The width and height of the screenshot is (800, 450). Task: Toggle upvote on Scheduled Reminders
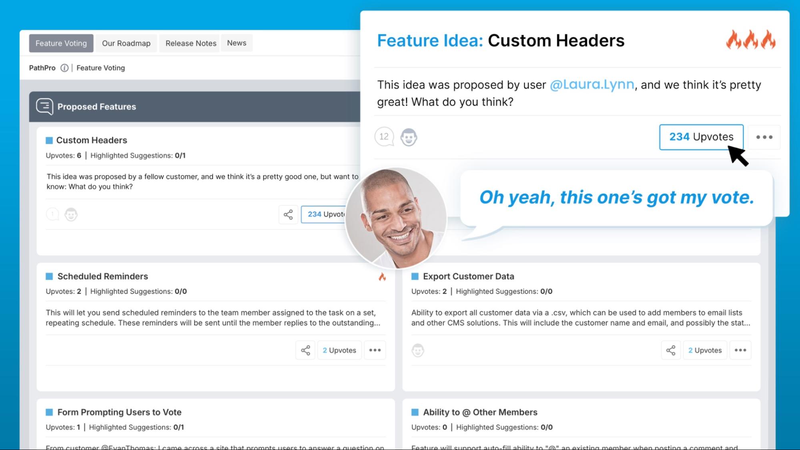coord(339,350)
